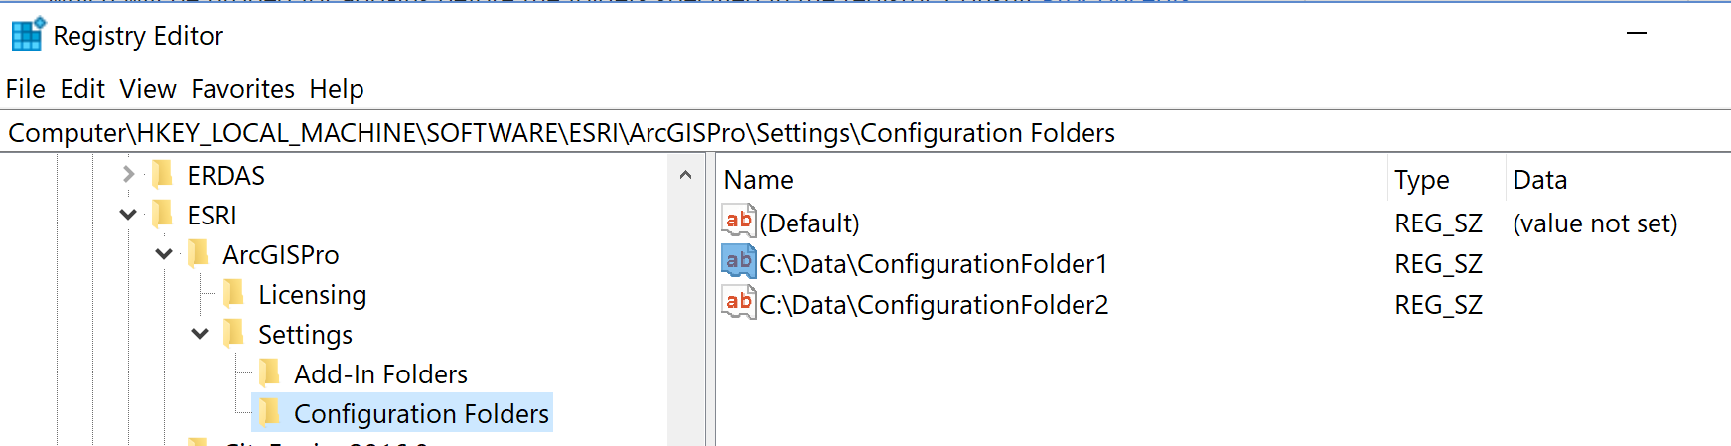Collapse the ESRI tree node

tap(128, 215)
